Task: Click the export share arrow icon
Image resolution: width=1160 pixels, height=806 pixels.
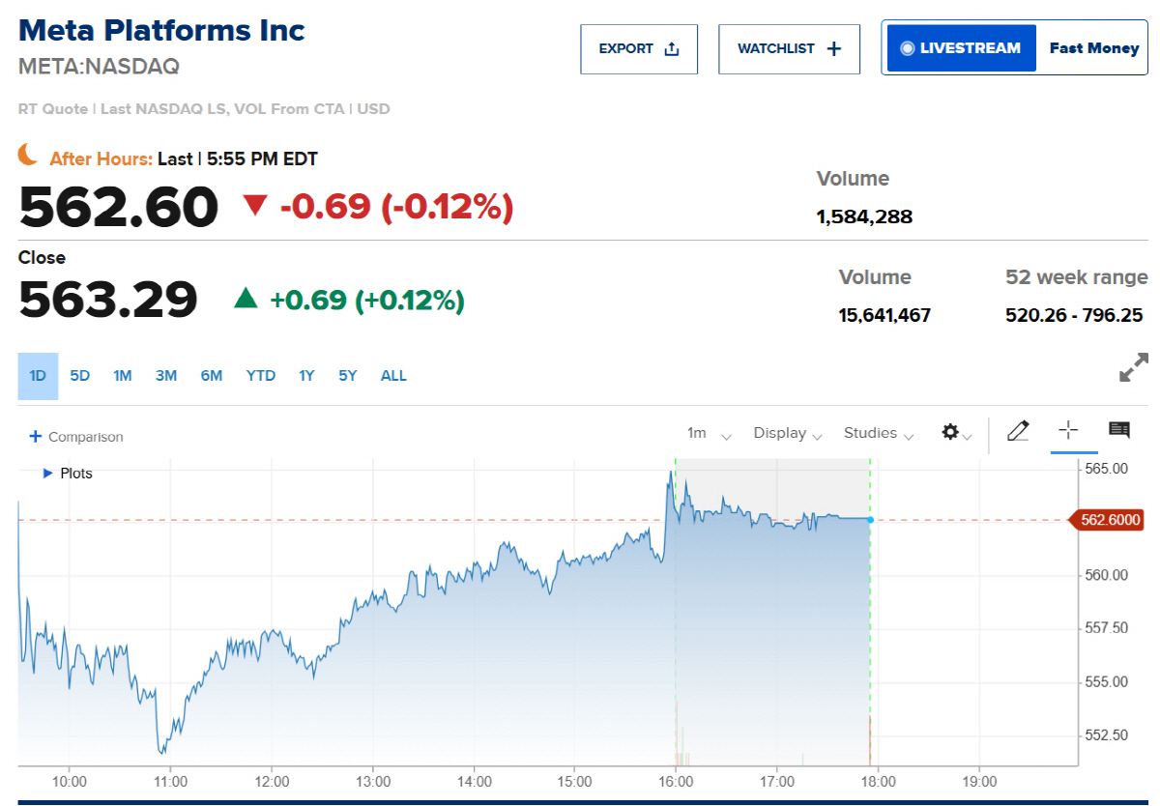Action: [x=672, y=48]
